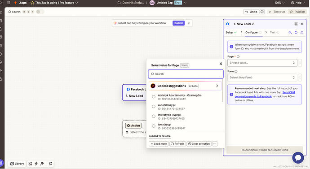310x169 pixels.
Task: Click the star icon beside Pro feature
Action: 32,3
